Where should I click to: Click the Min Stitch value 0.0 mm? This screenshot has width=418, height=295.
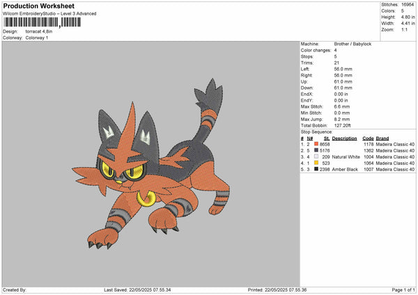[x=342, y=113]
